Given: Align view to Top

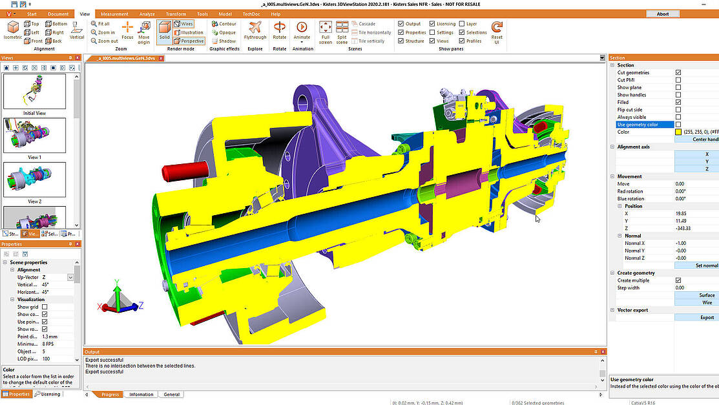Looking at the screenshot, I should pyautogui.click(x=31, y=24).
